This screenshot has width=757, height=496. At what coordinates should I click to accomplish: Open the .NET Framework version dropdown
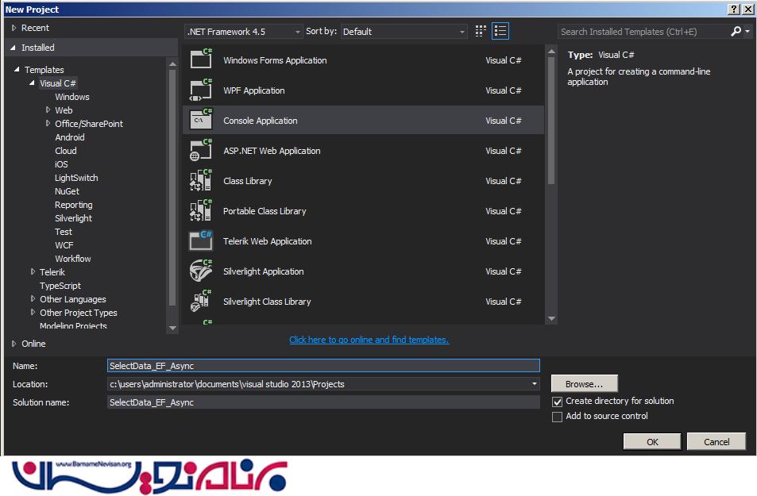click(x=243, y=32)
